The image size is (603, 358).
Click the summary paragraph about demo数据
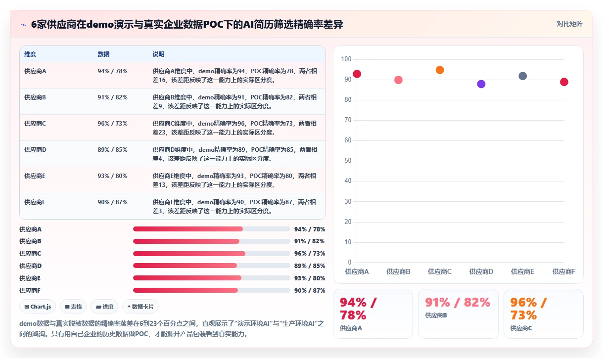172,329
